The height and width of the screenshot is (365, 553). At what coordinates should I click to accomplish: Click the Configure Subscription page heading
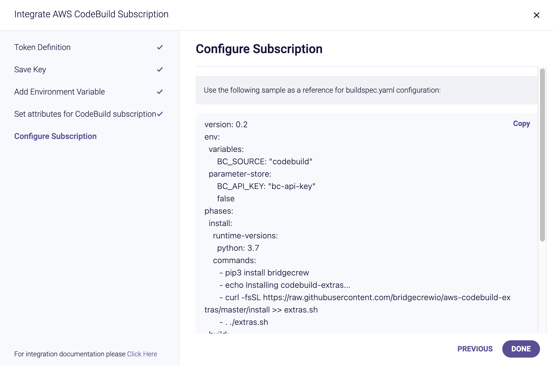click(259, 49)
